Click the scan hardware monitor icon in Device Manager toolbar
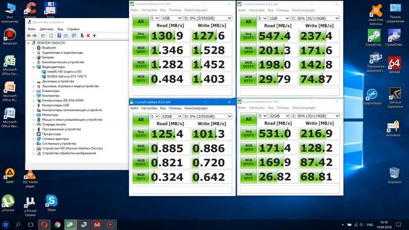 (x=74, y=36)
